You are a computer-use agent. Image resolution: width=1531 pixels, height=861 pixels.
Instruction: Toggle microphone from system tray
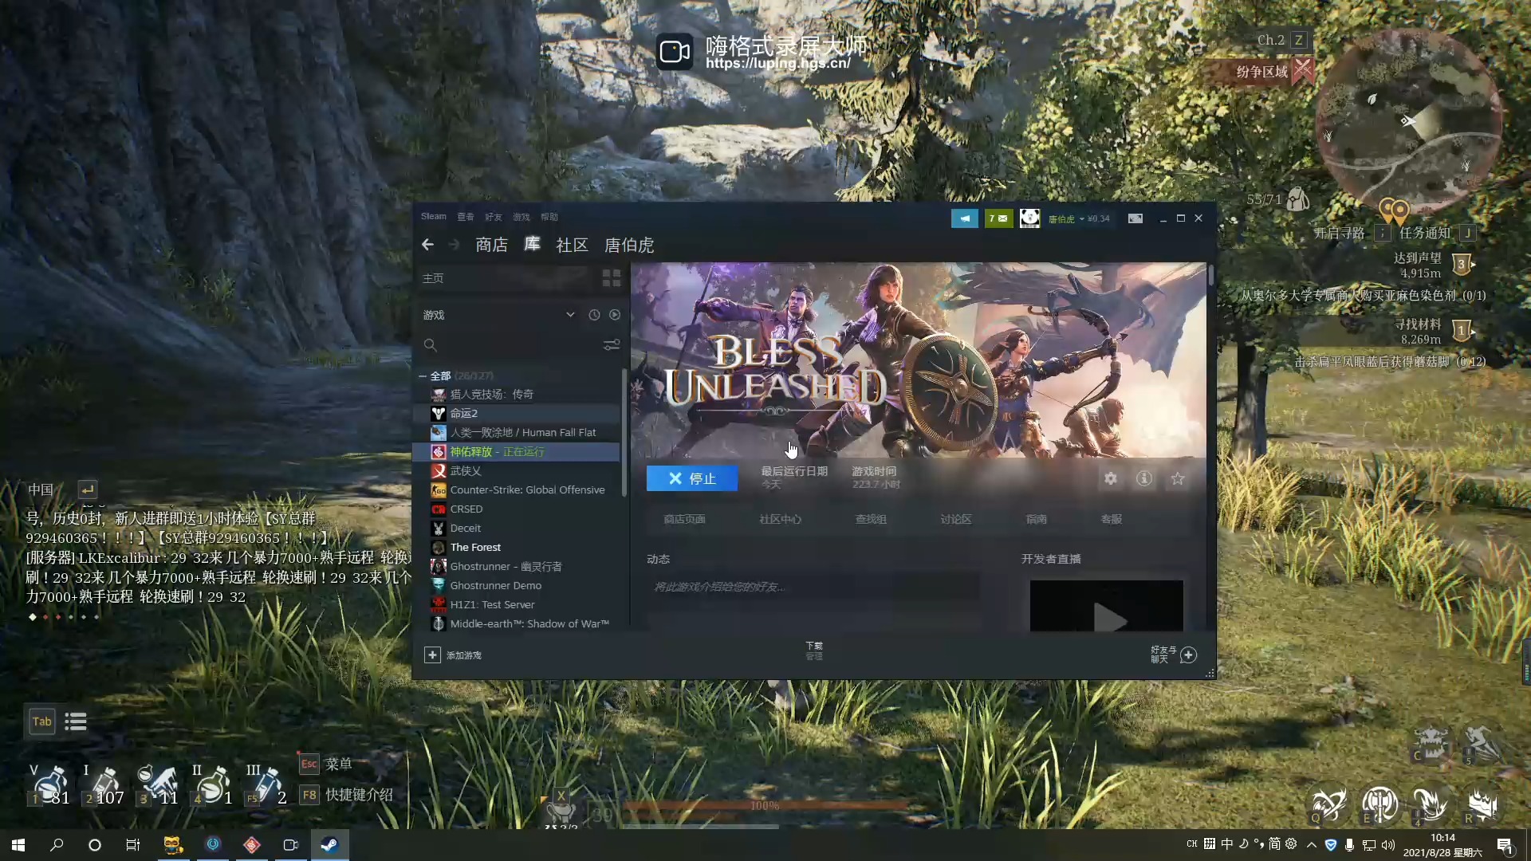click(1349, 845)
